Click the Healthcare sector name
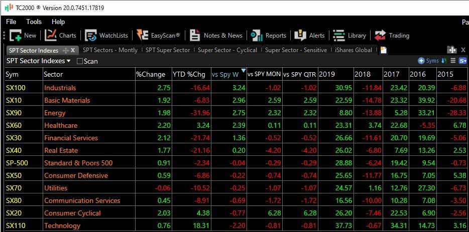The height and width of the screenshot is (232, 469). pos(61,125)
